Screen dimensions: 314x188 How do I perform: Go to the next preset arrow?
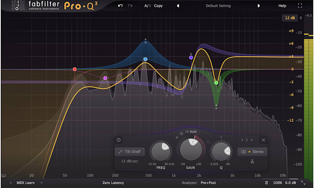point(259,6)
